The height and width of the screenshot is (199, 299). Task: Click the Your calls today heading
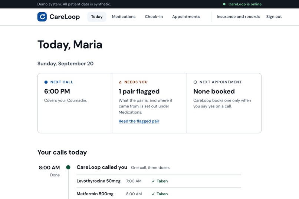point(62,152)
